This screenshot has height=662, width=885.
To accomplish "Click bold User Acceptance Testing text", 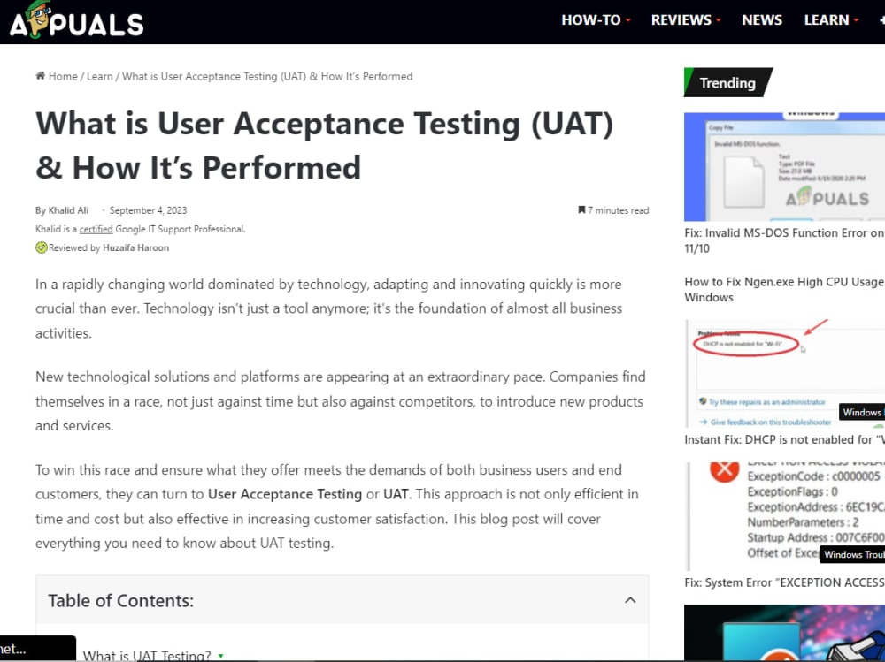I will [x=285, y=494].
